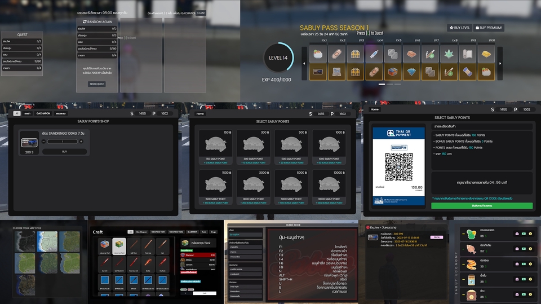This screenshot has height=304, width=541.
Task: Select the LV.2 bandage reward in top row
Action: click(336, 54)
